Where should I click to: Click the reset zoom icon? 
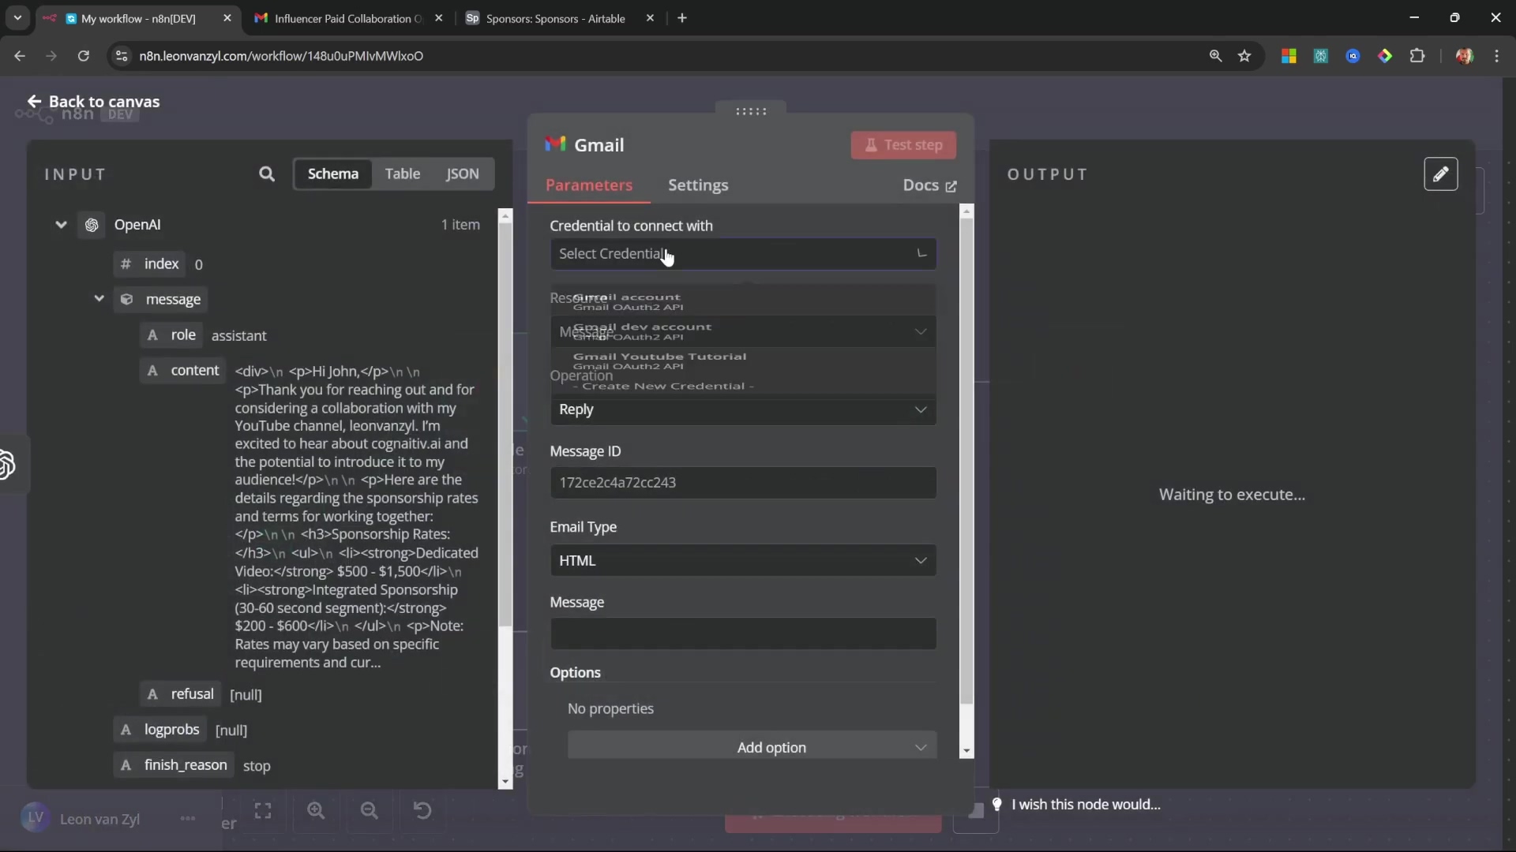tap(422, 811)
